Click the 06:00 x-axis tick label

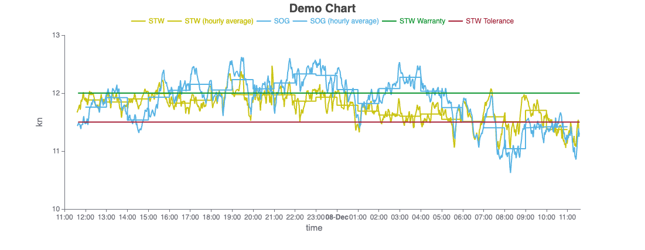(463, 216)
